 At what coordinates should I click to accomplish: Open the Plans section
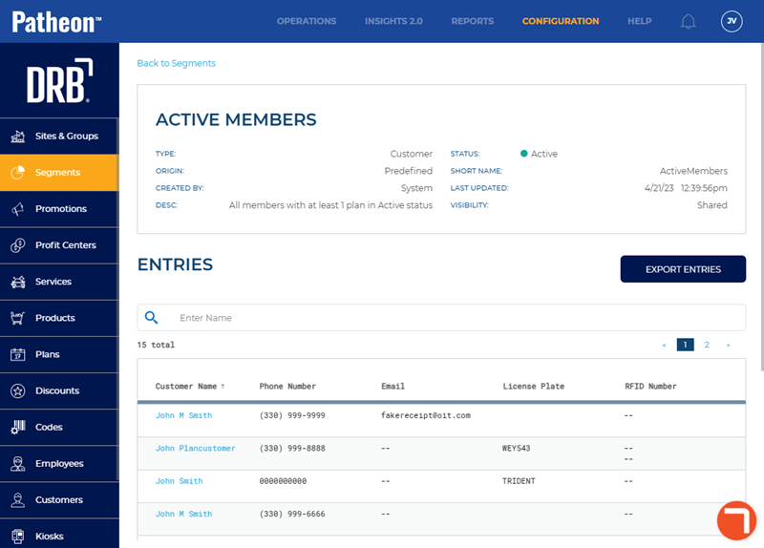pyautogui.click(x=59, y=354)
